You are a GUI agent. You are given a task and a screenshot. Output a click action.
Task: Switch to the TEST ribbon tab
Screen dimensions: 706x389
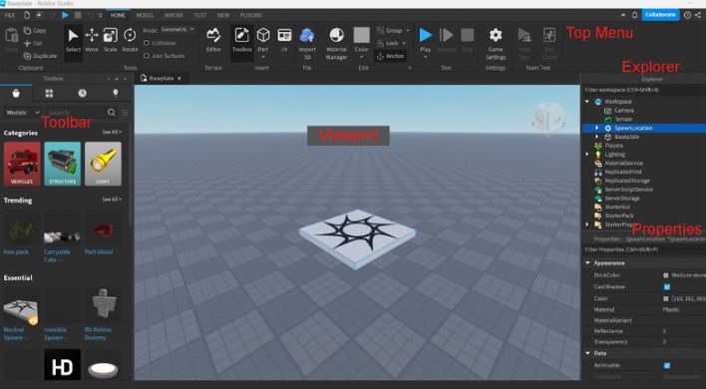tap(199, 15)
